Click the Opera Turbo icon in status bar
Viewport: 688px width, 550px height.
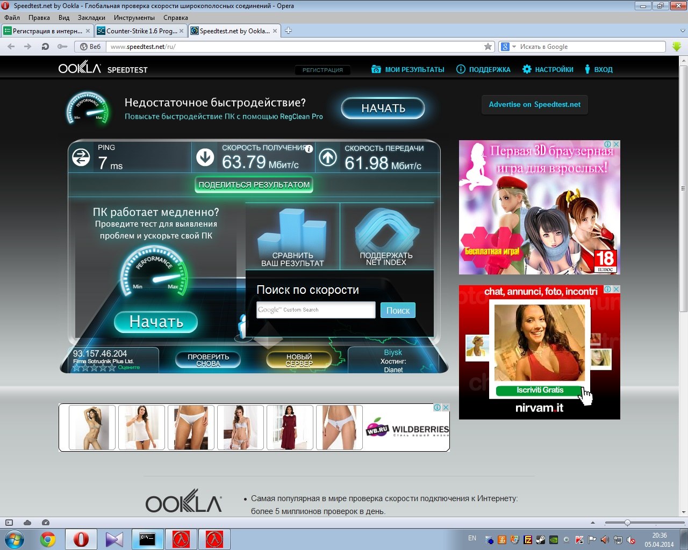pos(46,523)
